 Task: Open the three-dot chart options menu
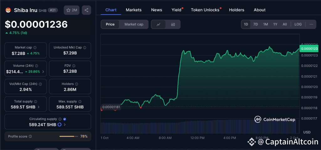tap(311, 24)
